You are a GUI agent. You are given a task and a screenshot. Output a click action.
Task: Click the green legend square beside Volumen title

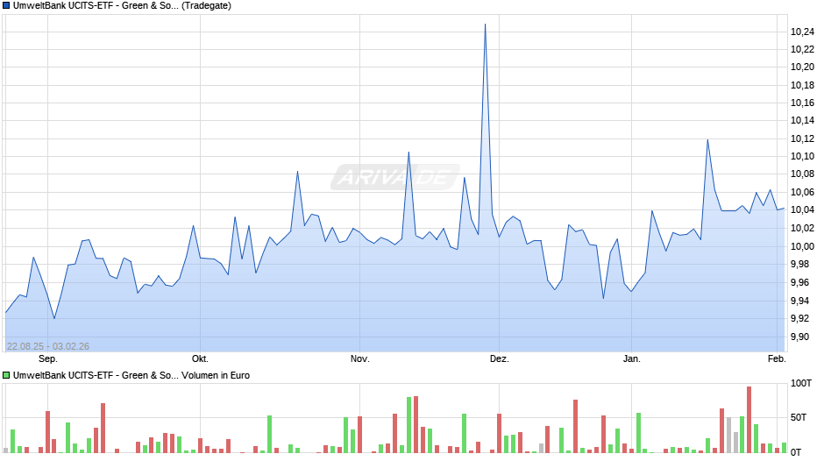(6, 375)
